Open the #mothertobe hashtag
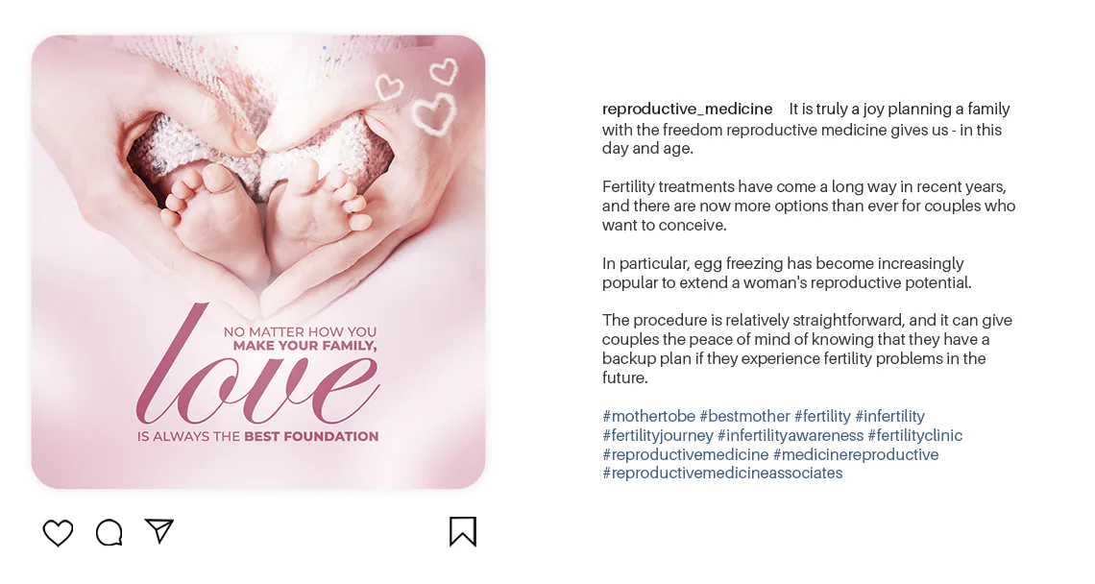This screenshot has height=584, width=1095. pyautogui.click(x=648, y=416)
